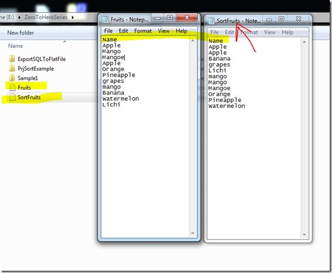
Task: Click the Fruits file name
Action: (24, 87)
